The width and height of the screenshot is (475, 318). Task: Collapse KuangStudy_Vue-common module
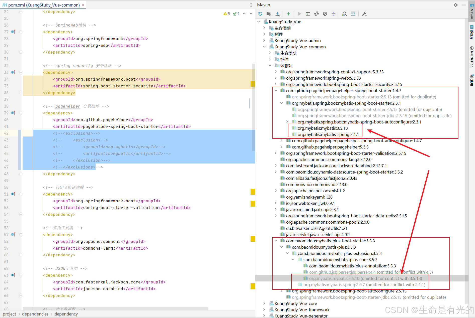click(x=264, y=47)
